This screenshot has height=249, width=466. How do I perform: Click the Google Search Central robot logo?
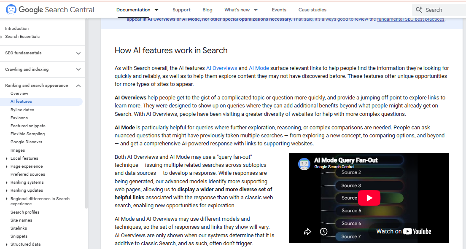[11, 10]
